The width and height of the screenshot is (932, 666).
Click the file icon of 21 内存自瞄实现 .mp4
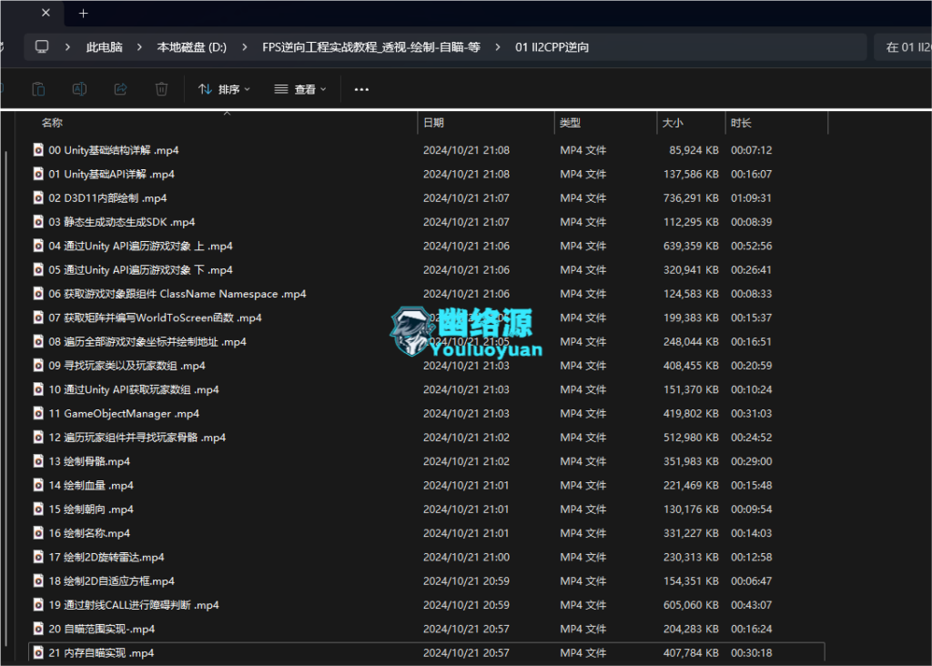[x=38, y=652]
